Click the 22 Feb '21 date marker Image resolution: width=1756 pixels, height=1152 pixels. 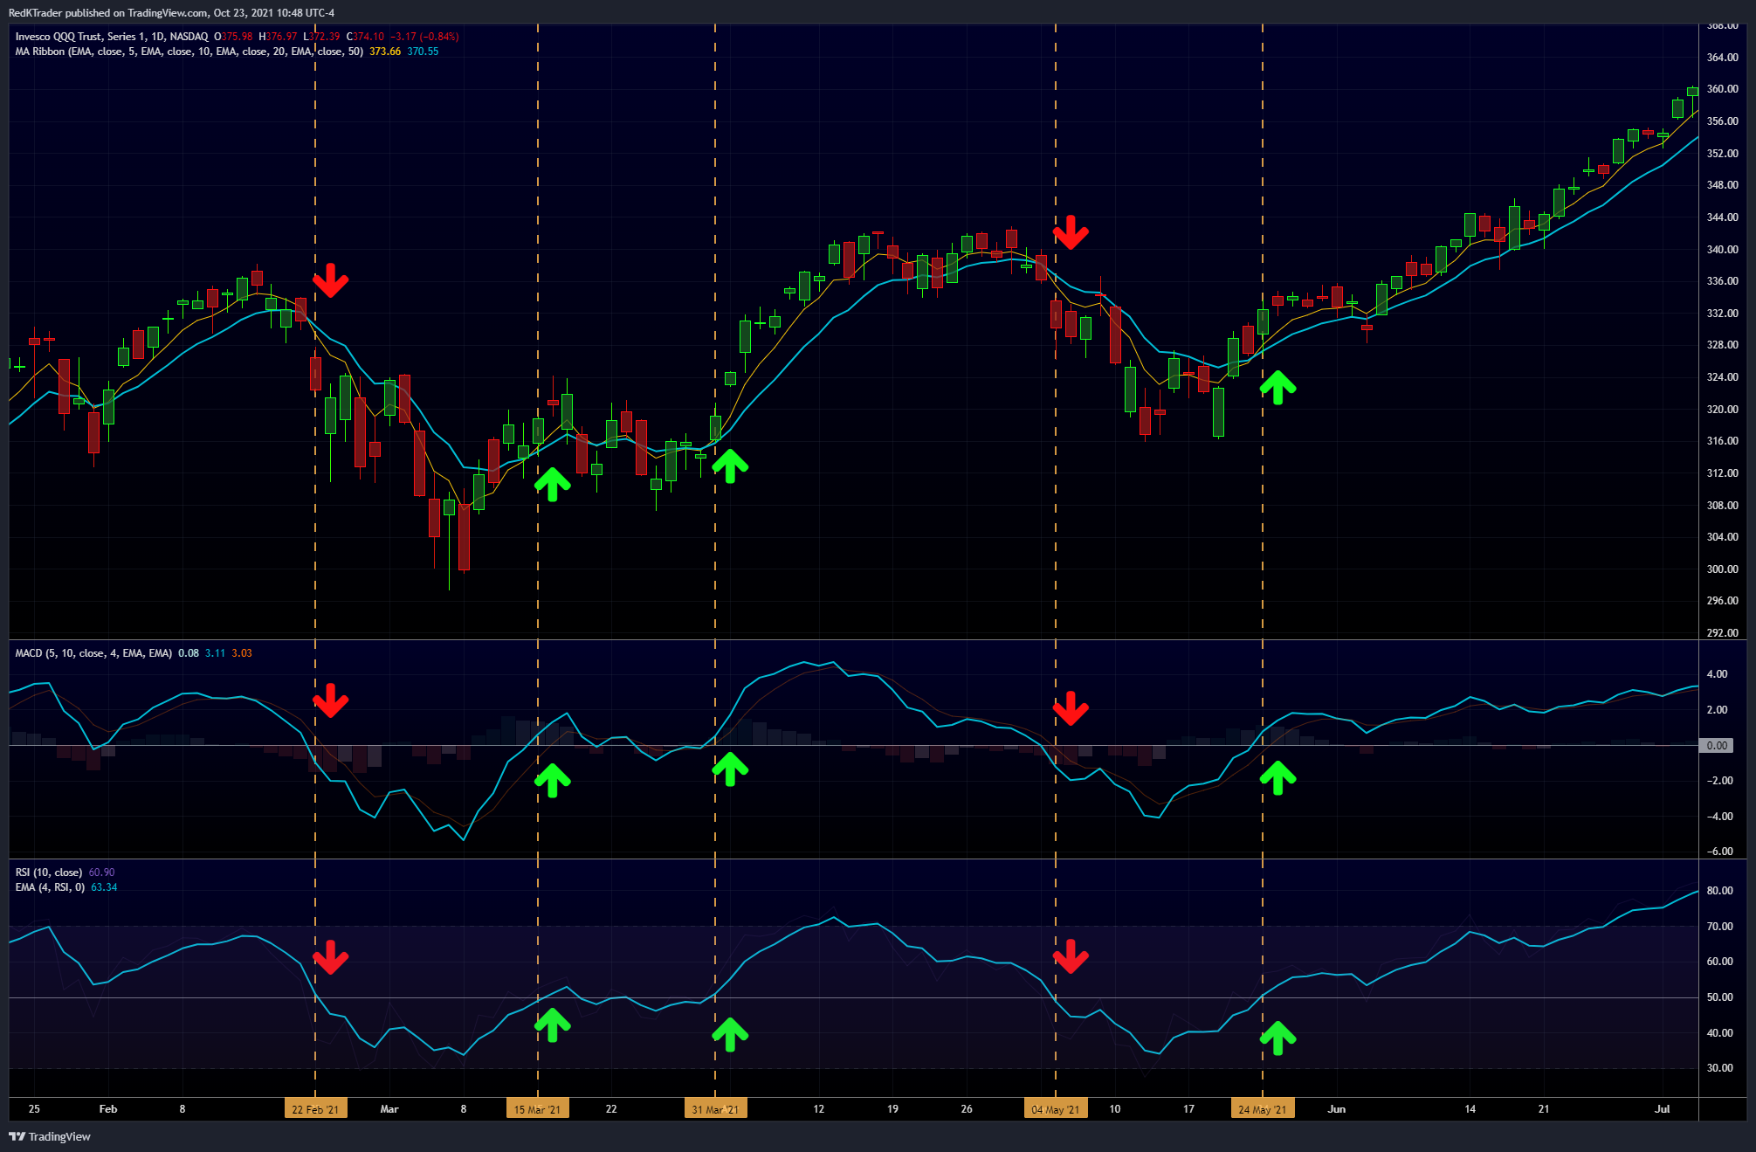point(315,1109)
